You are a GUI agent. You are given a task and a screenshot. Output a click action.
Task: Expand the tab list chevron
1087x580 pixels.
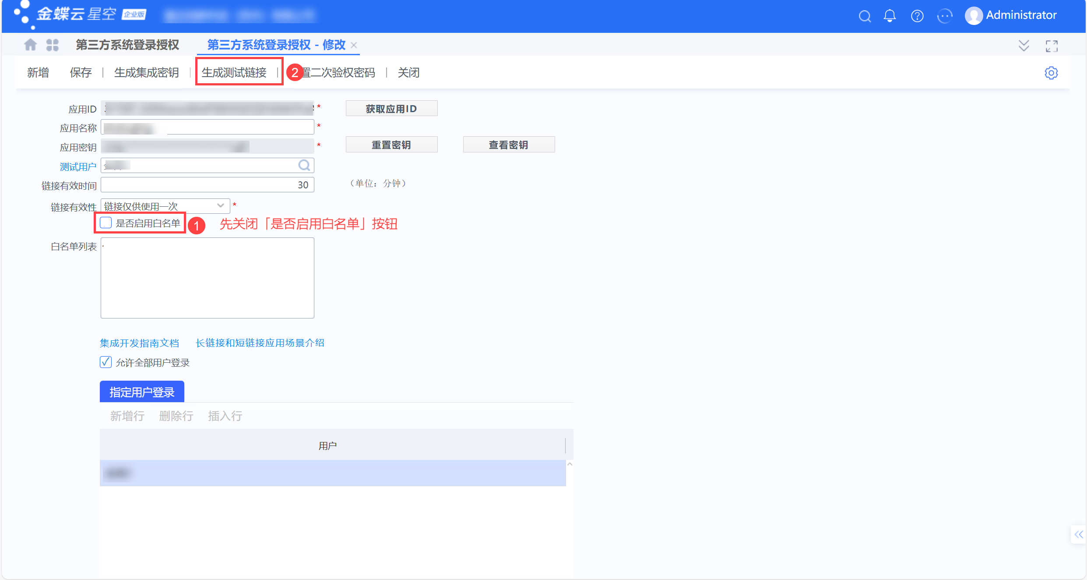(x=1024, y=46)
